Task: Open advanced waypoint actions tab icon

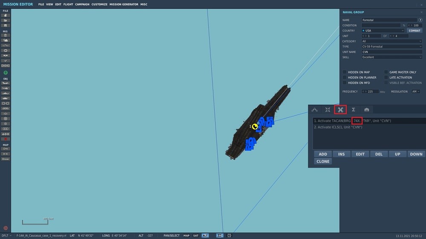Action: (x=340, y=110)
